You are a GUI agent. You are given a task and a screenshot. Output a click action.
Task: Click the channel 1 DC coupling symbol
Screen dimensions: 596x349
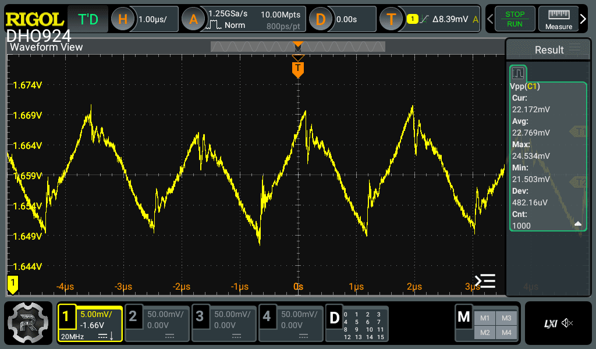click(102, 336)
